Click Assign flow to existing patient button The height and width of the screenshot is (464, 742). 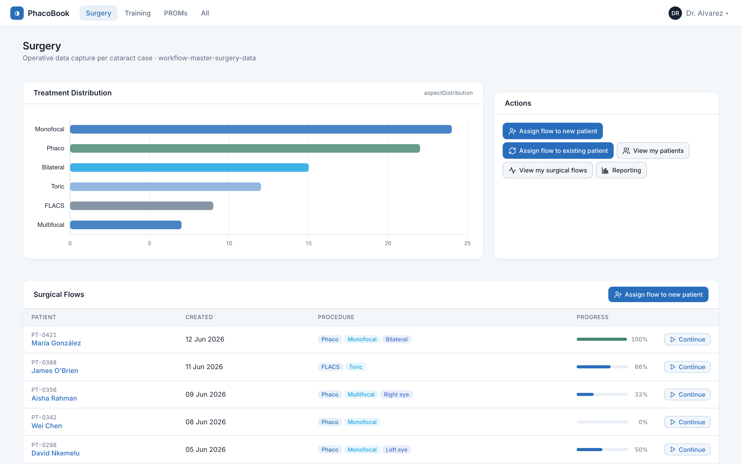[x=558, y=151]
